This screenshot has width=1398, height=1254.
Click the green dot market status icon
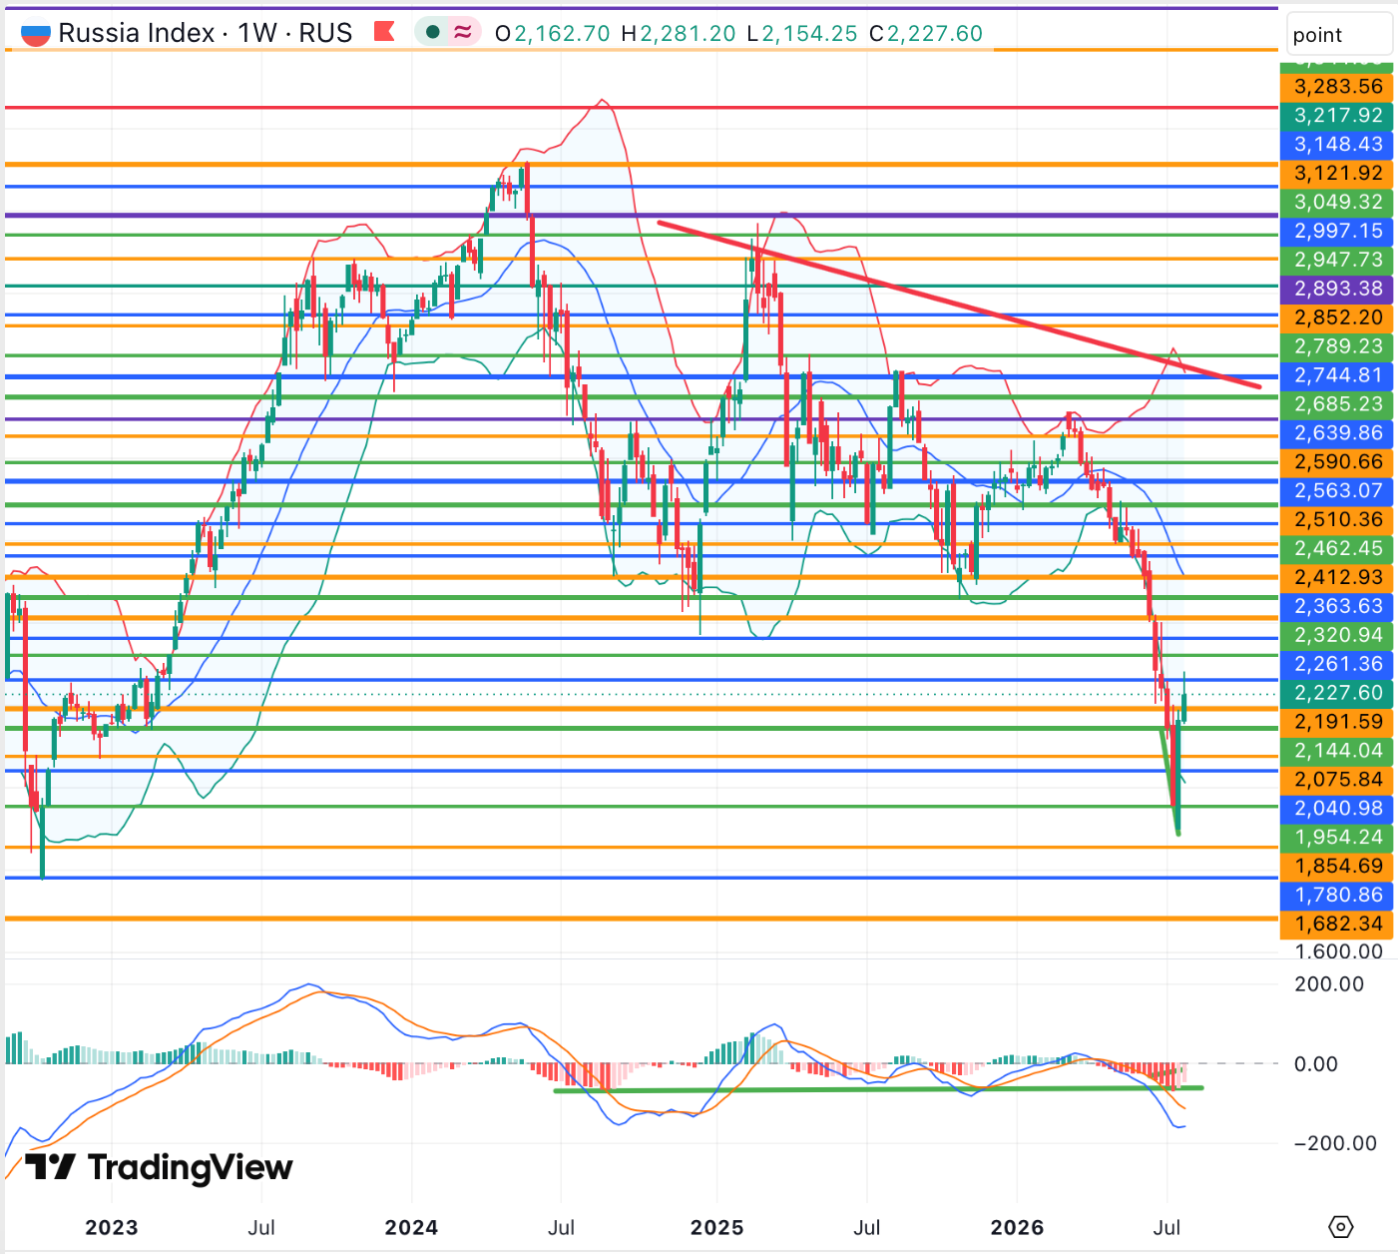tap(432, 32)
